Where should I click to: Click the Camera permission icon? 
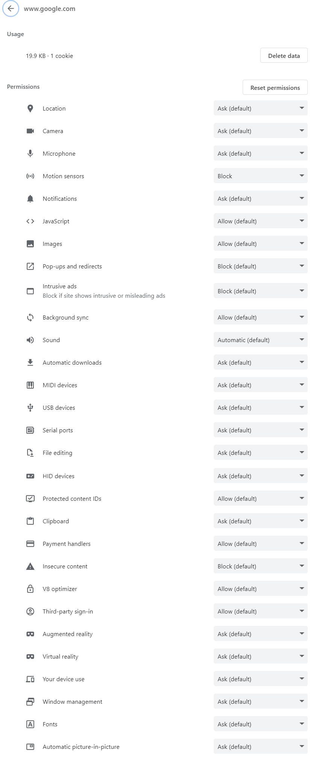point(30,131)
